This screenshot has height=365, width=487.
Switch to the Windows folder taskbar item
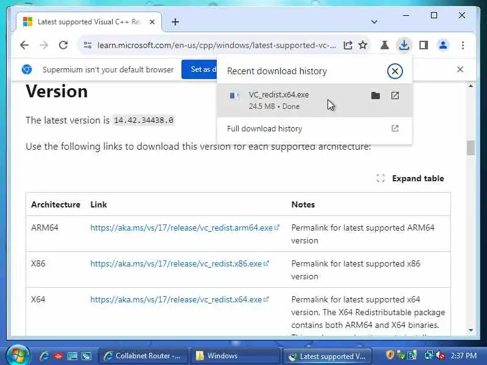click(236, 356)
